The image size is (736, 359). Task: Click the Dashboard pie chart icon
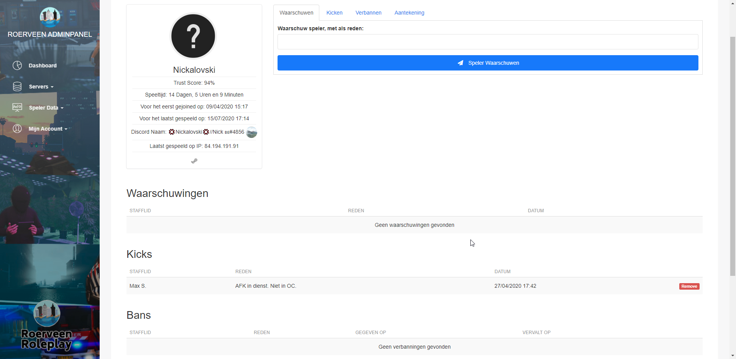(x=17, y=66)
